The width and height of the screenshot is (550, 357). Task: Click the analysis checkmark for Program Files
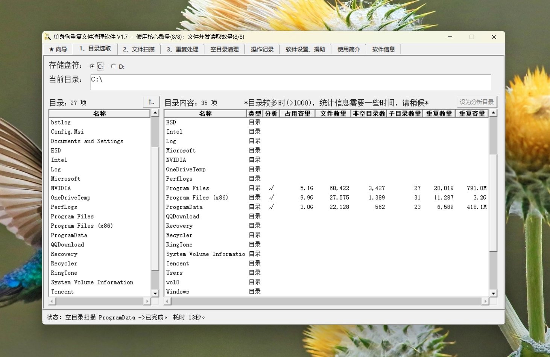[x=271, y=188]
